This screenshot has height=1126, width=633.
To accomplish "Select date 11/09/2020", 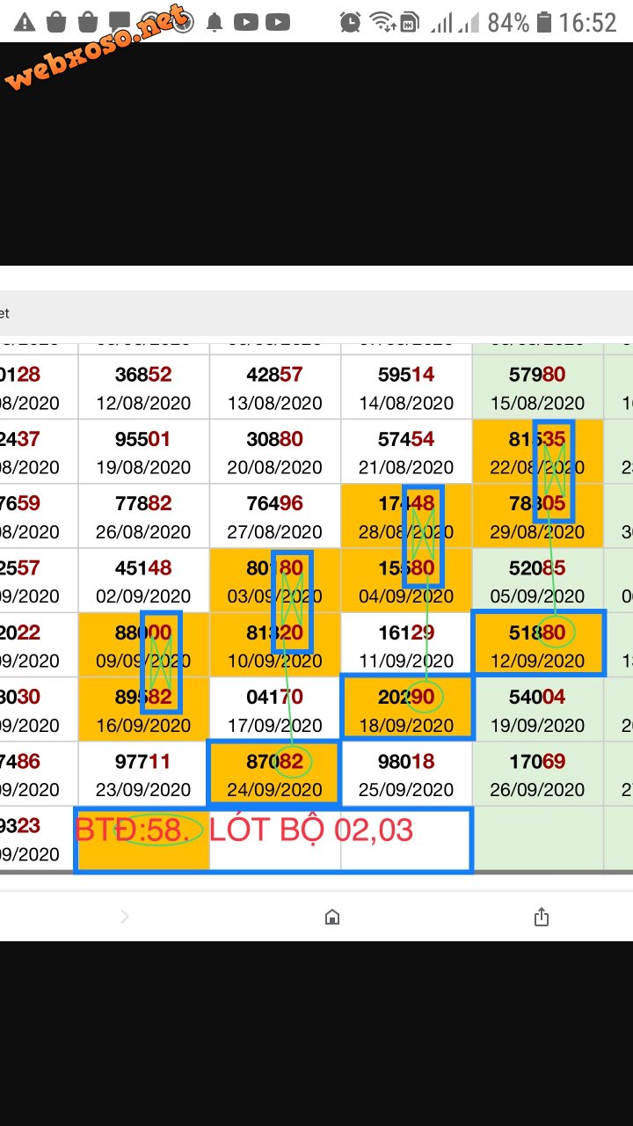I will tap(406, 661).
